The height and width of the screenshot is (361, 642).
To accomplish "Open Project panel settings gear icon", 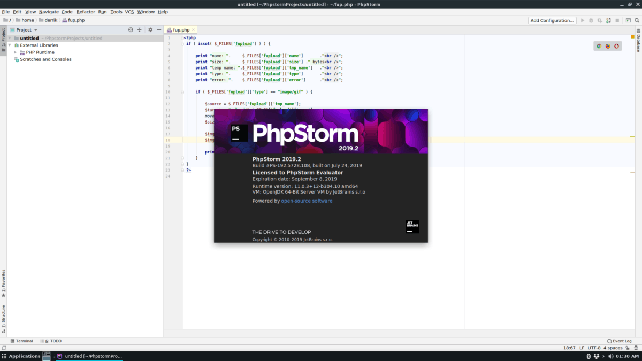I will tap(150, 30).
